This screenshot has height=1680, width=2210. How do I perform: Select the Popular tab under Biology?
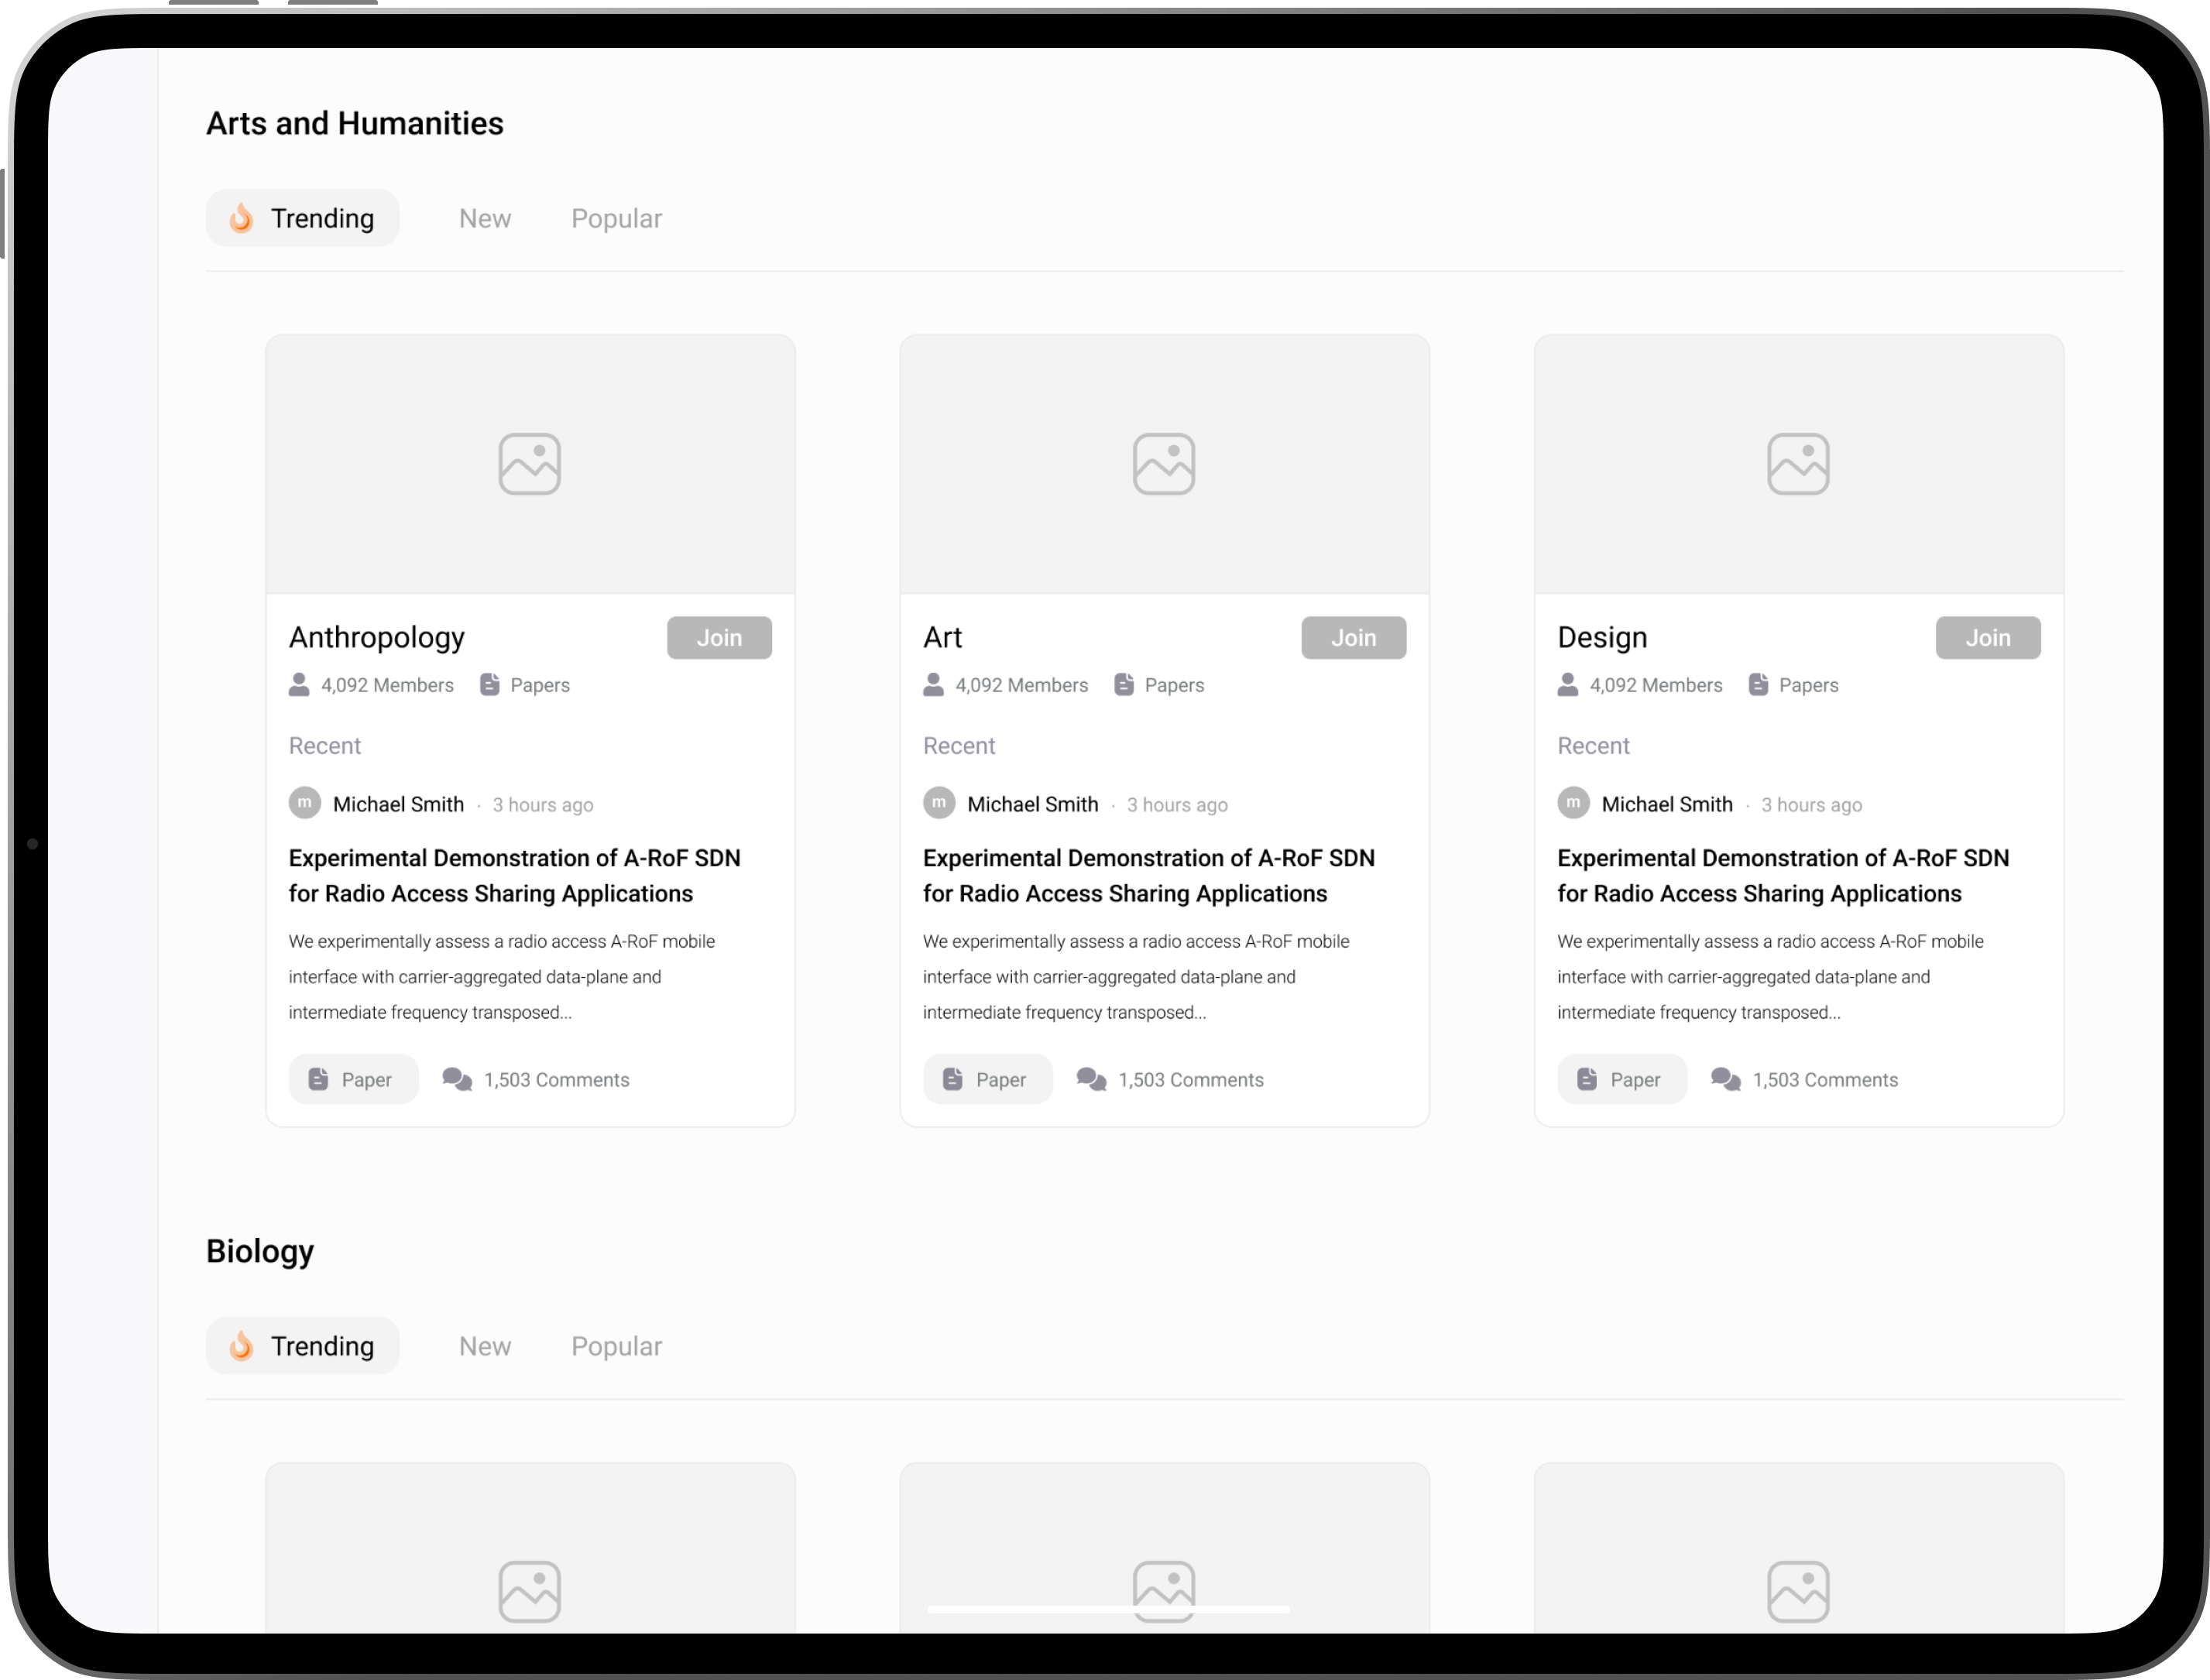click(x=616, y=1347)
